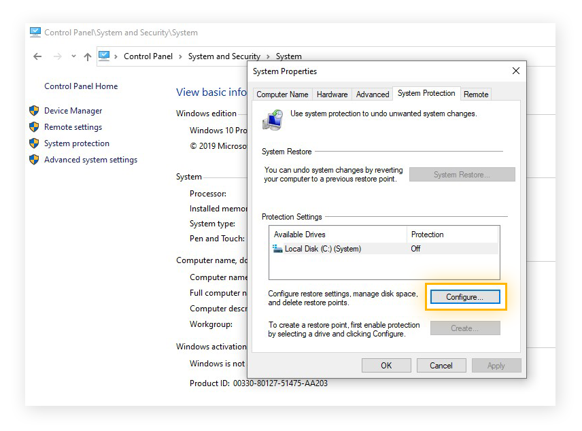Image resolution: width=582 pixels, height=431 pixels.
Task: Click the Control Panel icon in address bar
Action: coord(103,56)
